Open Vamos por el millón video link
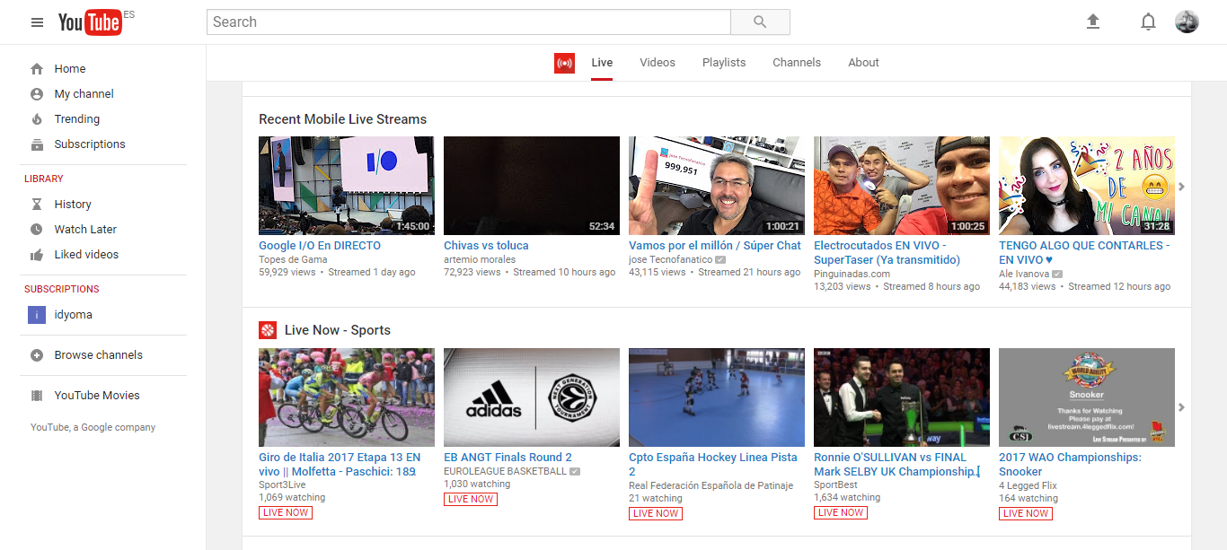This screenshot has height=550, width=1227. 715,246
